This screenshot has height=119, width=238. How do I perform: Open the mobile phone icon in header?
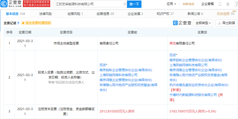pyautogui.click(x=220, y=4)
